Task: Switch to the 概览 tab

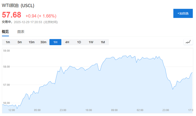Action: coord(5,32)
